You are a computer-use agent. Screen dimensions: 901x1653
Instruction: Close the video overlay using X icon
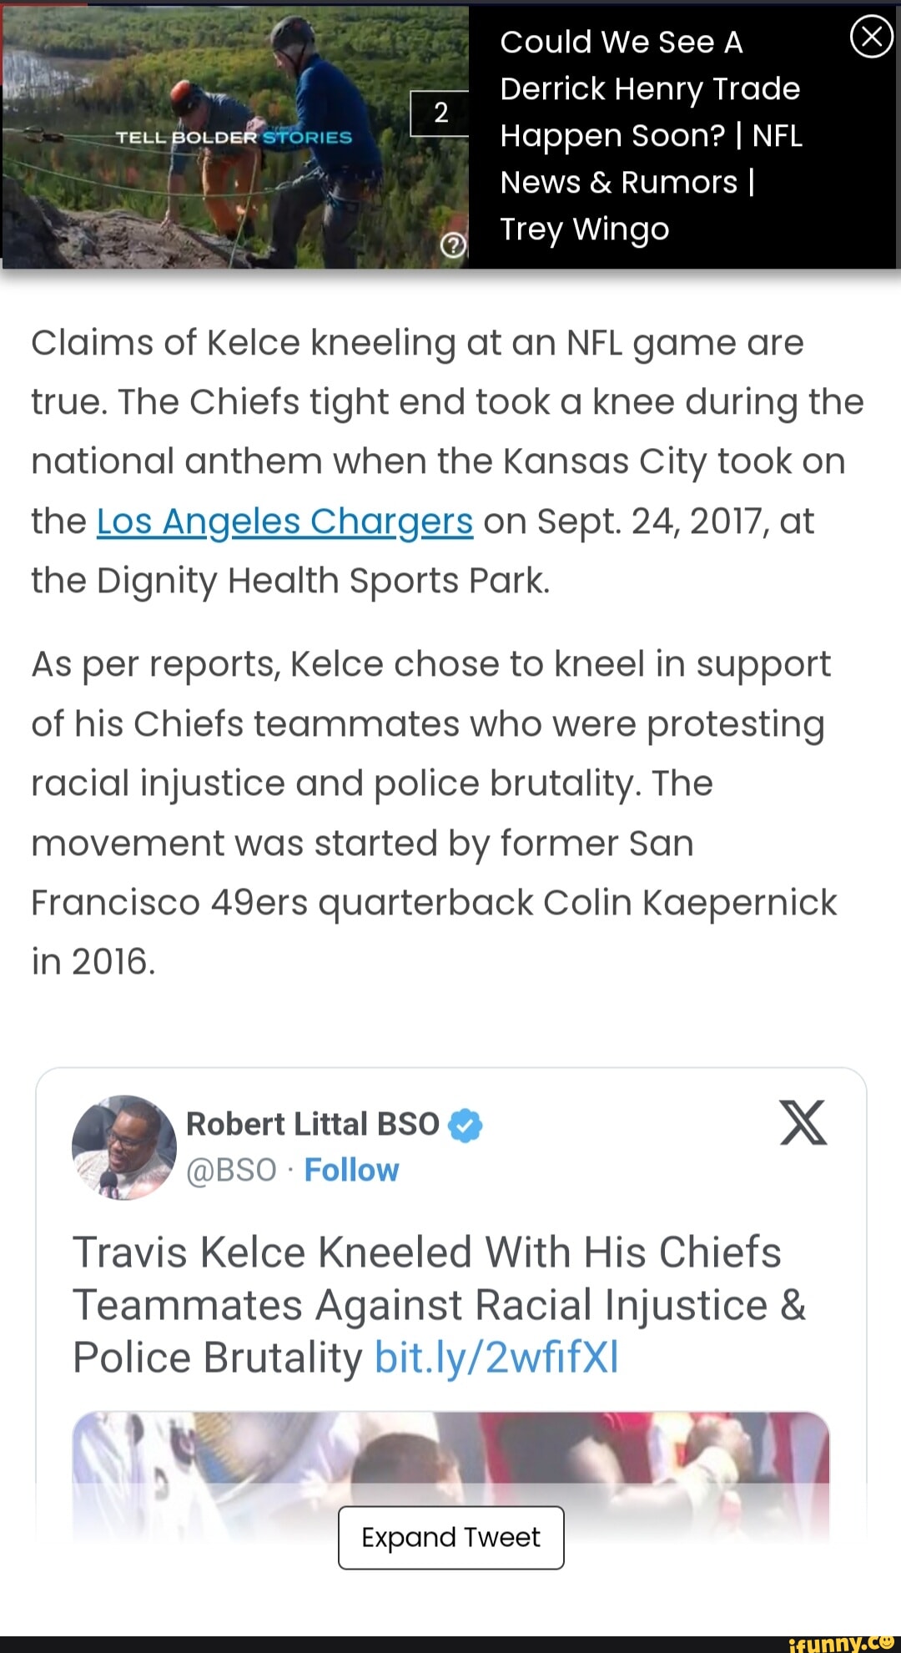pos(871,38)
